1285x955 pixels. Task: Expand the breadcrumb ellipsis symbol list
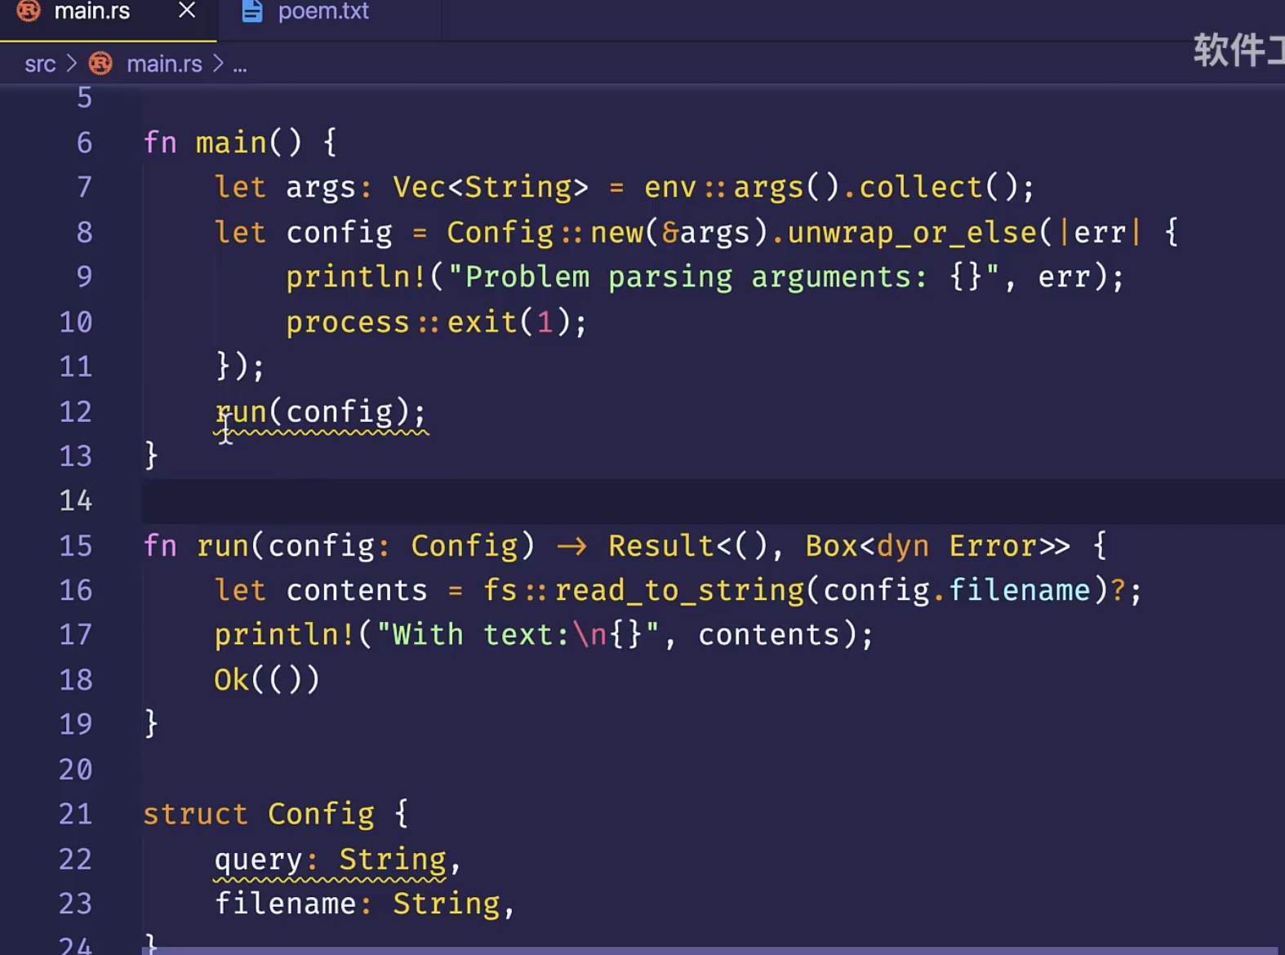point(240,65)
